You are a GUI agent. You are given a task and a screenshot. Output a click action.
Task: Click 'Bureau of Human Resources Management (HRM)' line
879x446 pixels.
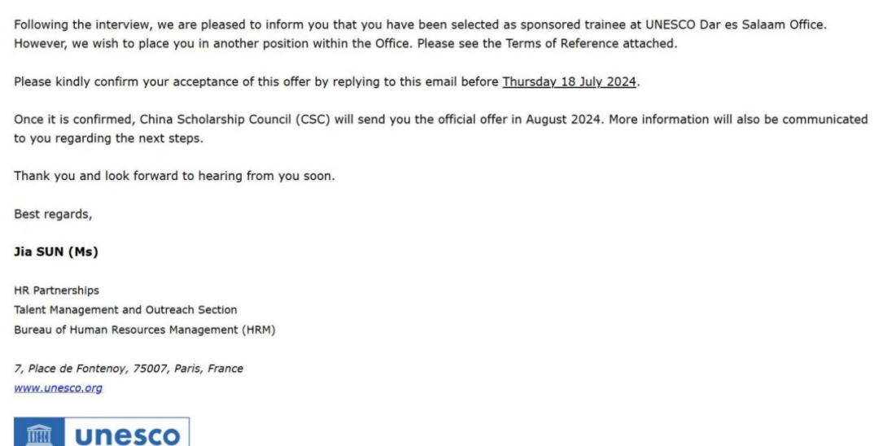[145, 330]
